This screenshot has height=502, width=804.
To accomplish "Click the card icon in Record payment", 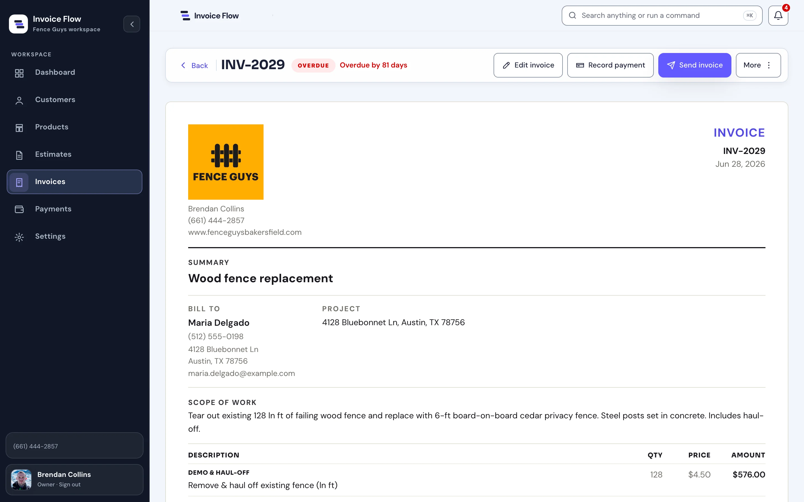I will [x=580, y=66].
